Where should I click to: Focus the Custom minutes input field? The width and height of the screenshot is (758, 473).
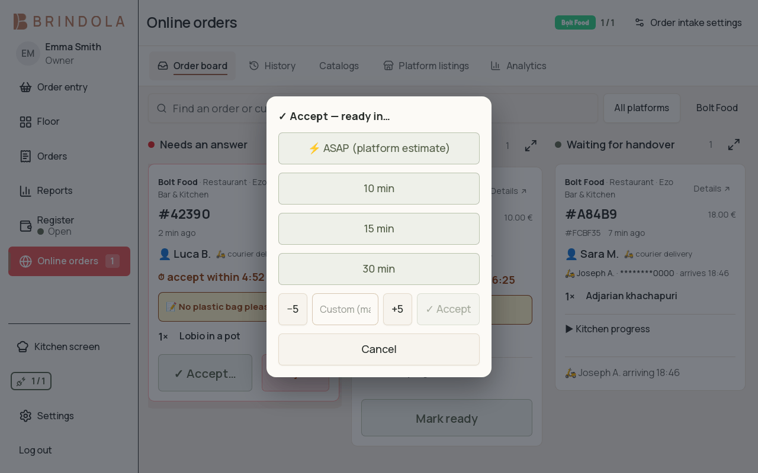pyautogui.click(x=345, y=309)
